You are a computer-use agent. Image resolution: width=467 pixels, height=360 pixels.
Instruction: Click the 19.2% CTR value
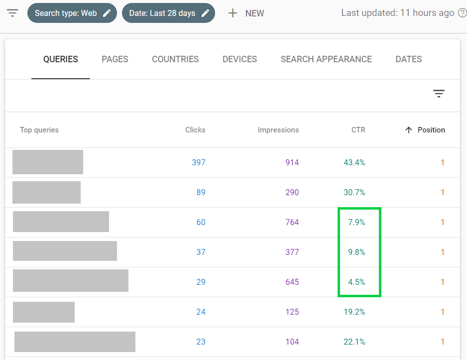(x=354, y=312)
